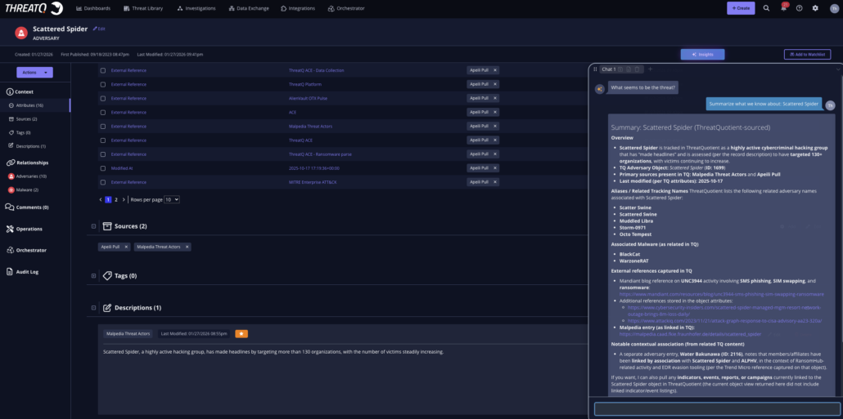This screenshot has height=419, width=843.
Task: Remove Apeili Pull tag in Sources section
Action: 126,247
